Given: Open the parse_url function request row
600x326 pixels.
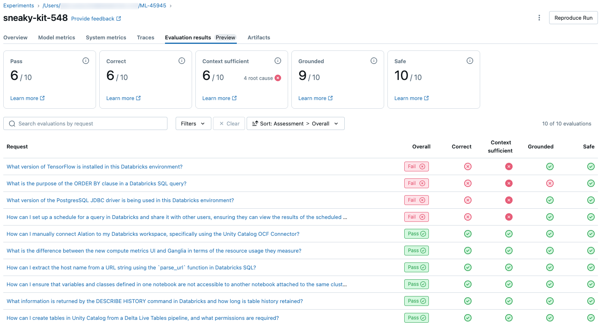Looking at the screenshot, I should pos(131,267).
